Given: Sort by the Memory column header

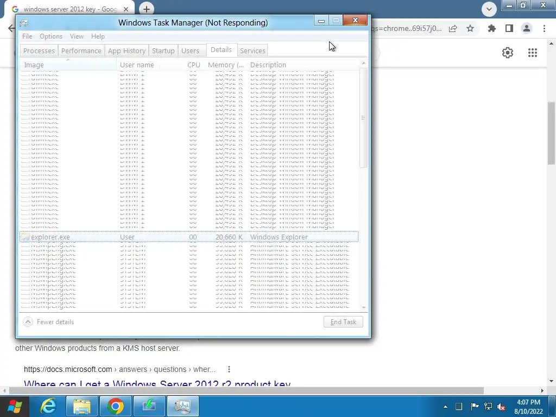Looking at the screenshot, I should 225,65.
